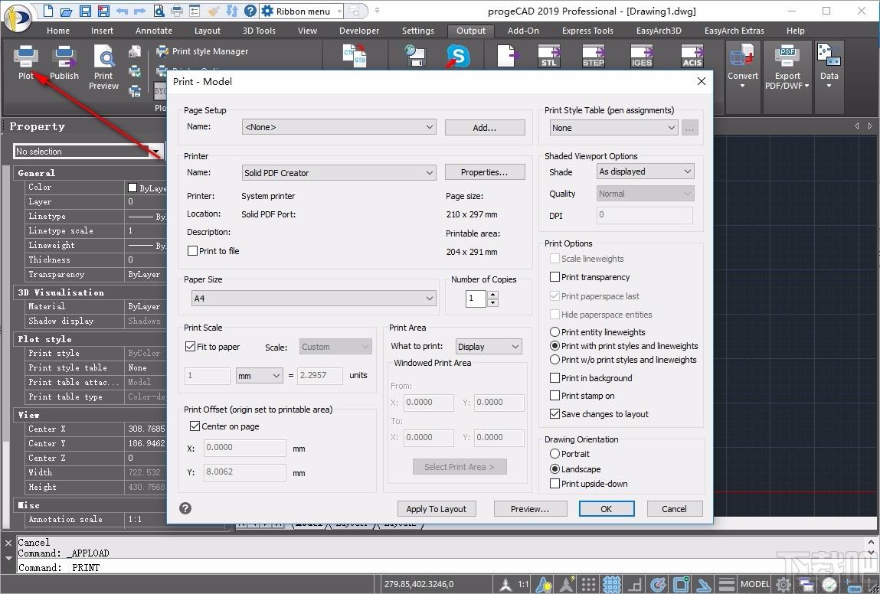Click the MODEL button in status bar
This screenshot has width=880, height=594.
click(755, 585)
